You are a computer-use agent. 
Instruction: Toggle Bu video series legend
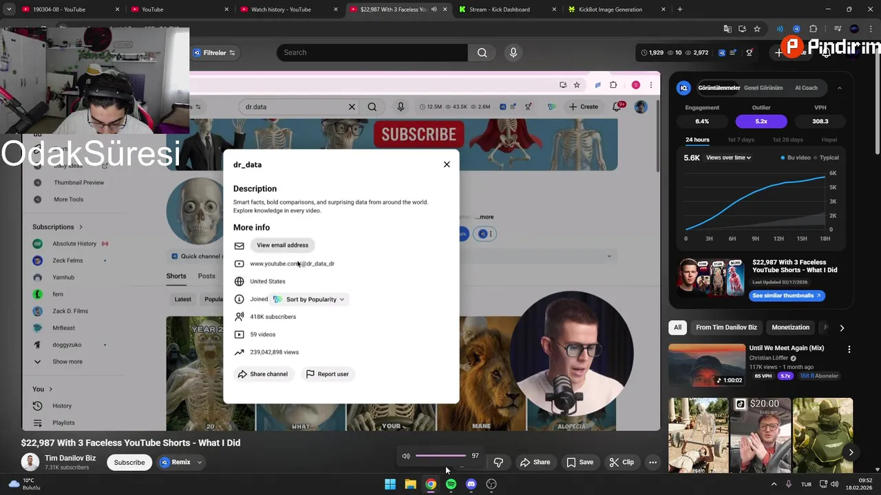click(x=796, y=157)
